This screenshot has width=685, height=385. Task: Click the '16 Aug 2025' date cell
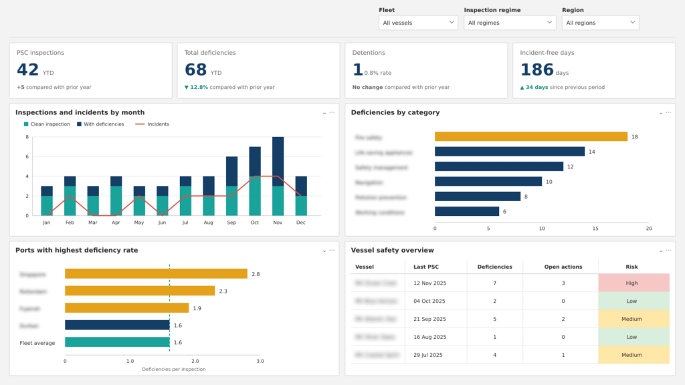(430, 337)
